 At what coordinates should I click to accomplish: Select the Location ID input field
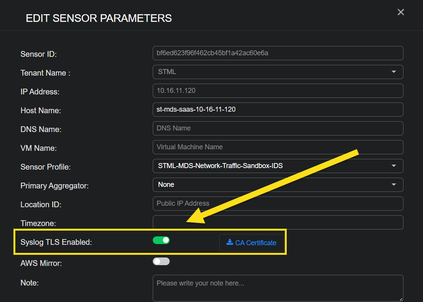278,203
